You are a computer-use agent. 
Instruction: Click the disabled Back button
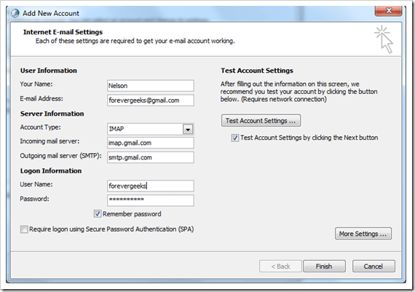click(280, 267)
